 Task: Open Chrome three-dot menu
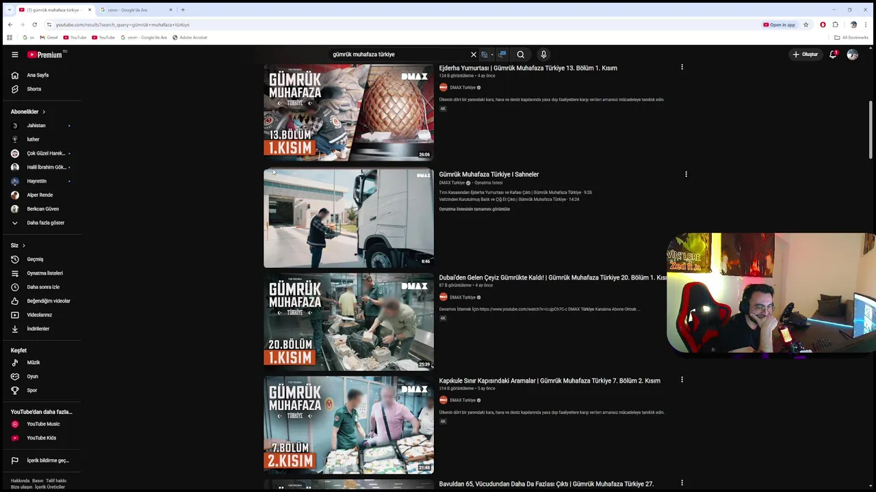click(866, 25)
